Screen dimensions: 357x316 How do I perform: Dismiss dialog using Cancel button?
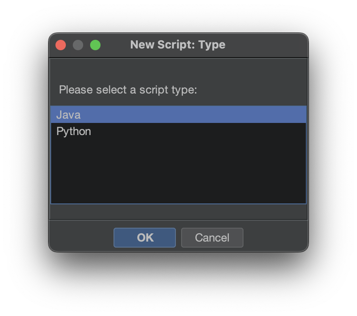coord(212,238)
